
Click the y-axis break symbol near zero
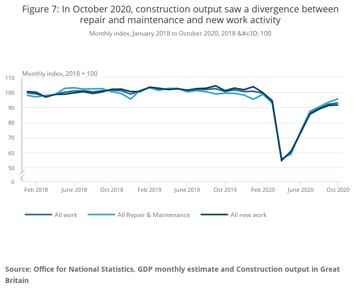click(x=23, y=175)
